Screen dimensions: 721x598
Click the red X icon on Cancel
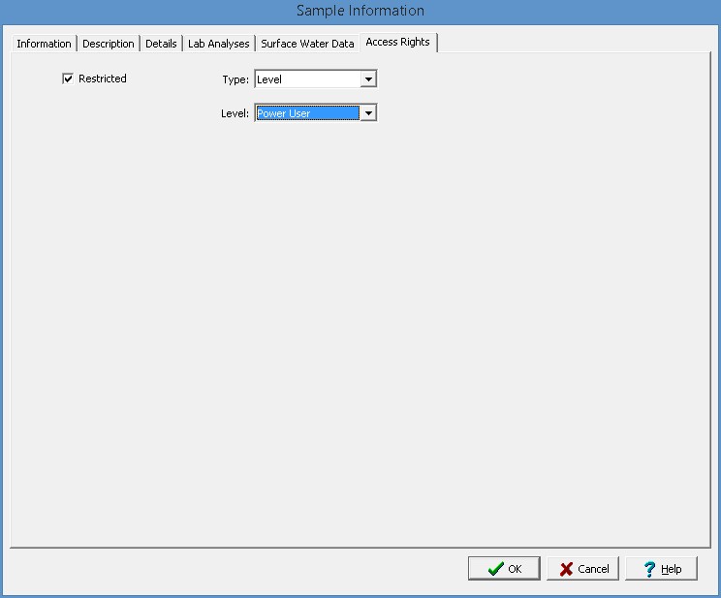point(566,569)
